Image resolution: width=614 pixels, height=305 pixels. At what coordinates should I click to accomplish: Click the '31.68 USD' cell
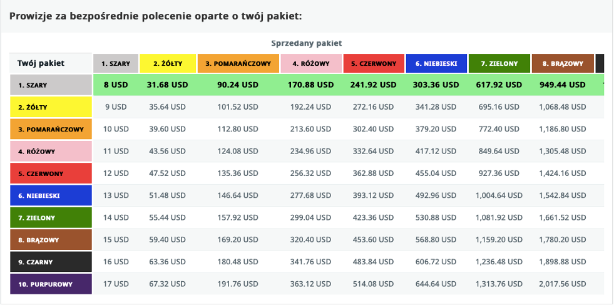(x=168, y=85)
